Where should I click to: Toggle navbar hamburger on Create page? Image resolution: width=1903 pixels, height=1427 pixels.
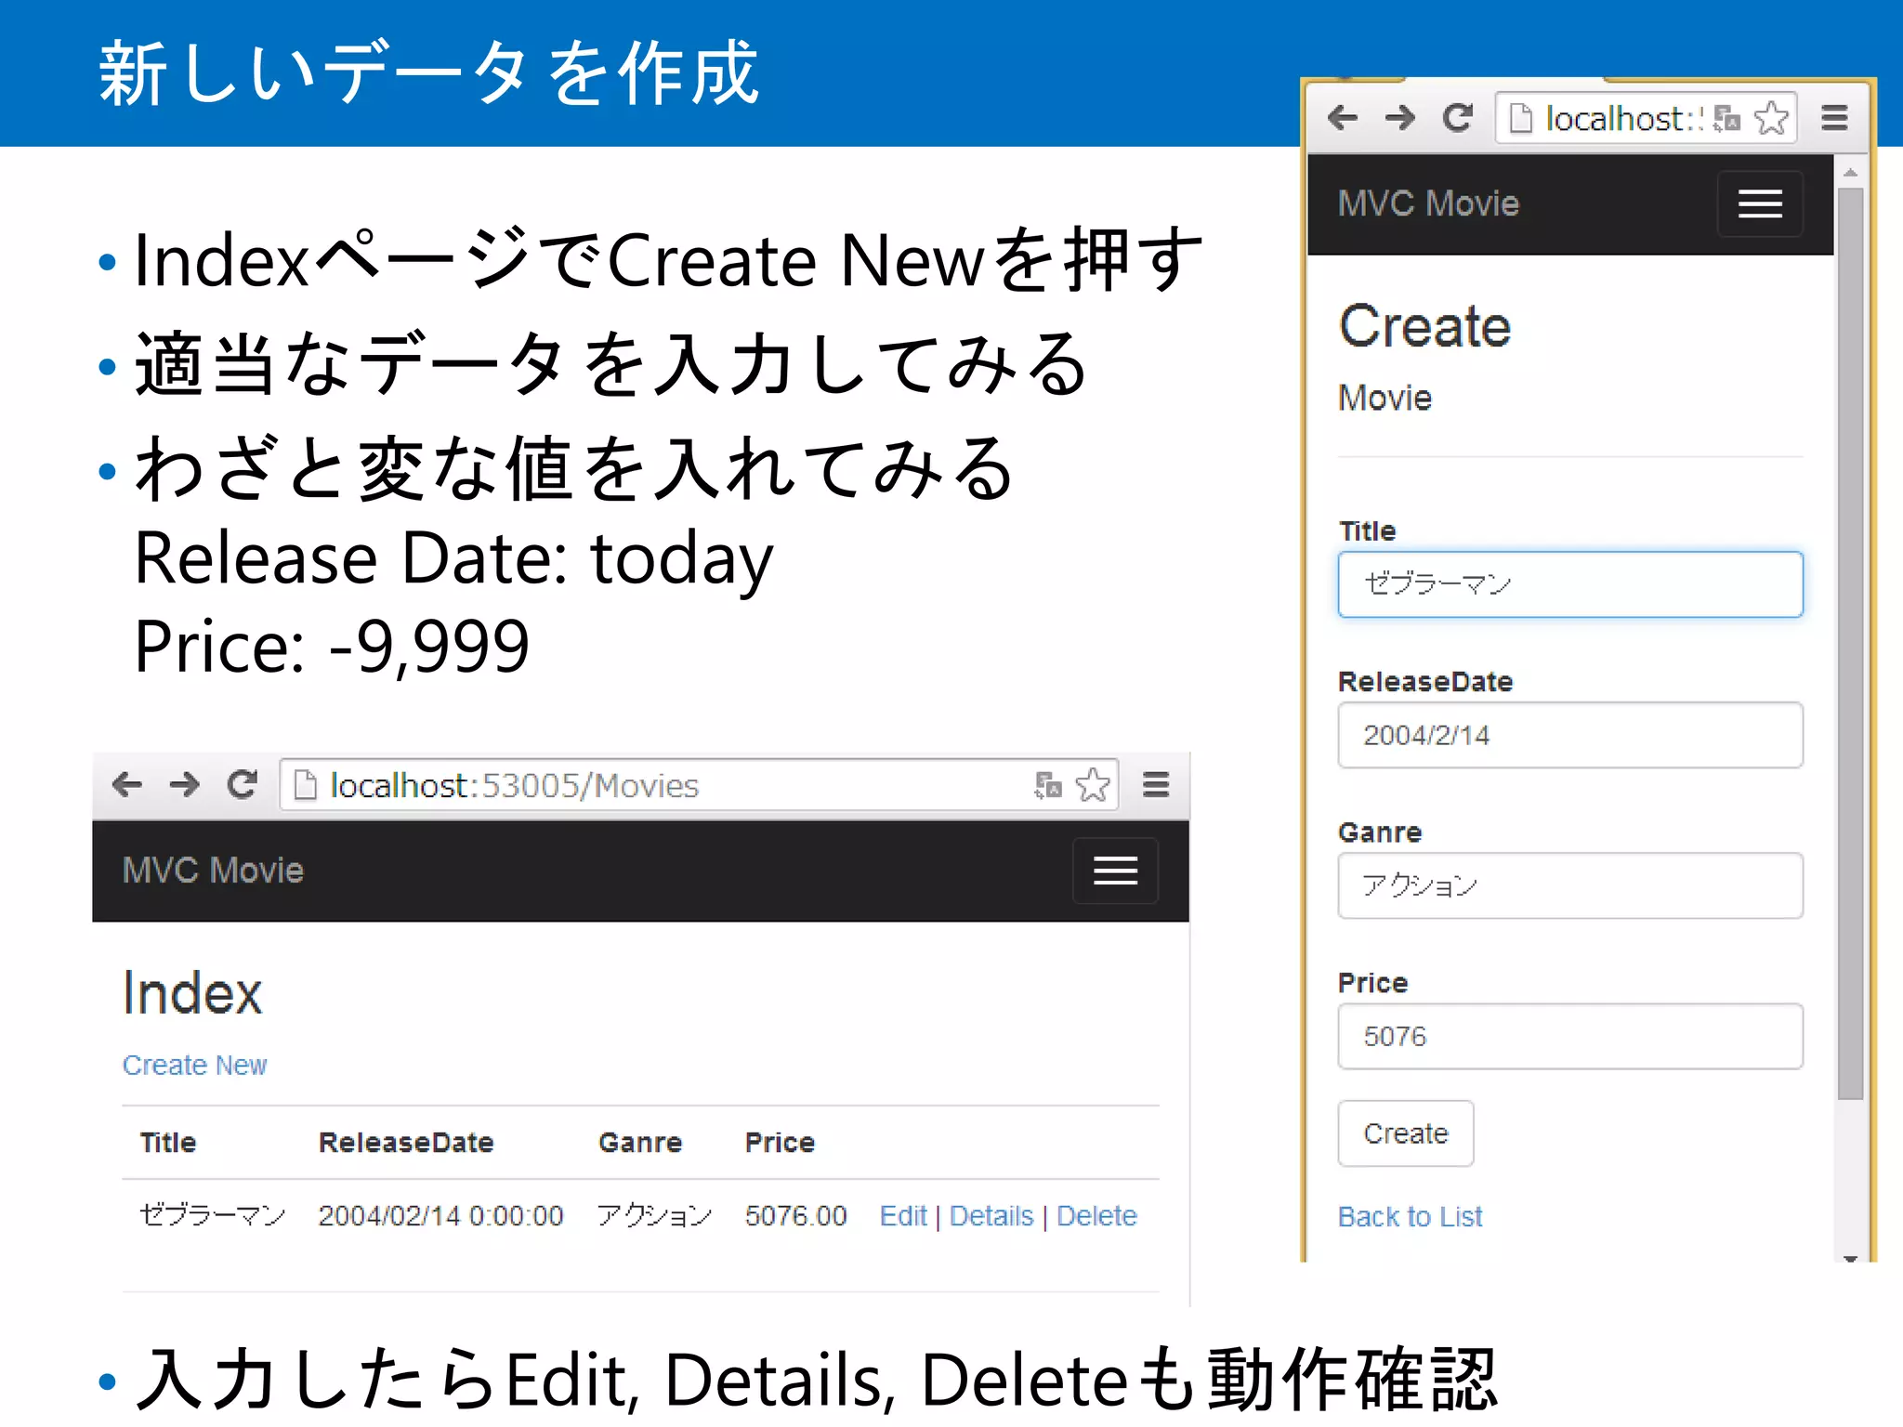(1760, 203)
